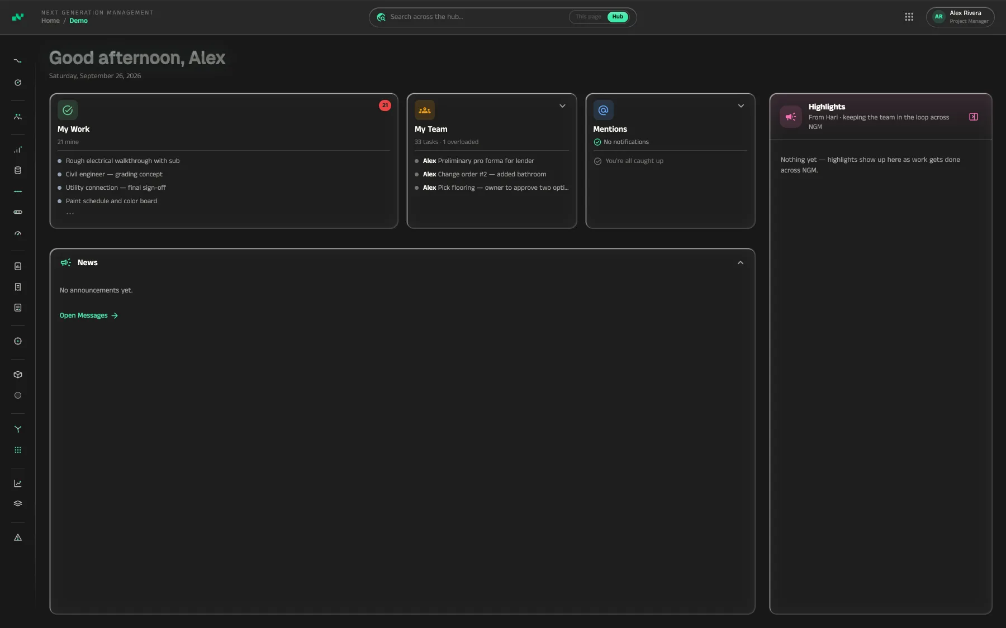Open 'Utility connection — final sign-off' task
Image resolution: width=1006 pixels, height=628 pixels.
click(x=116, y=188)
